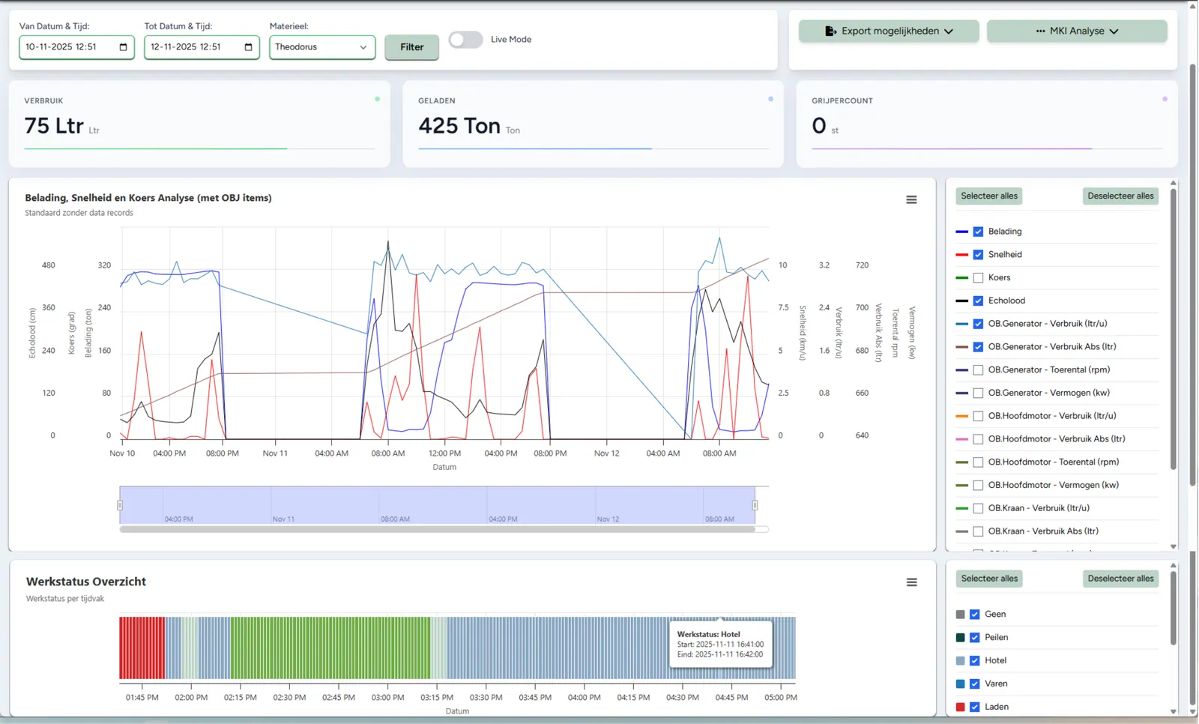Uncheck OB.Generator - Verbruik (ltr/u) checkbox
Viewport: 1199px width, 724px height.
pyautogui.click(x=978, y=324)
